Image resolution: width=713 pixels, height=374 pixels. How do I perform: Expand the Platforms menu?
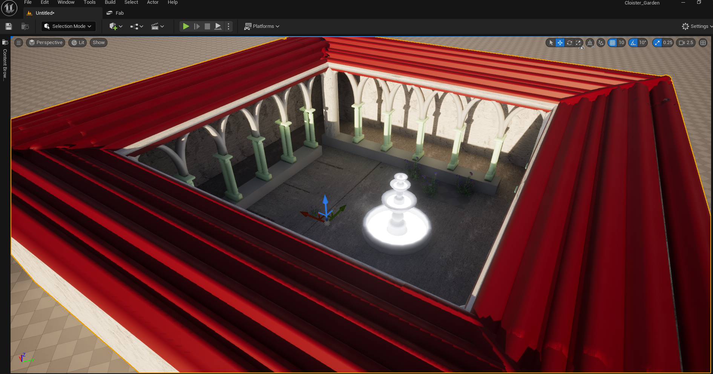tap(262, 26)
